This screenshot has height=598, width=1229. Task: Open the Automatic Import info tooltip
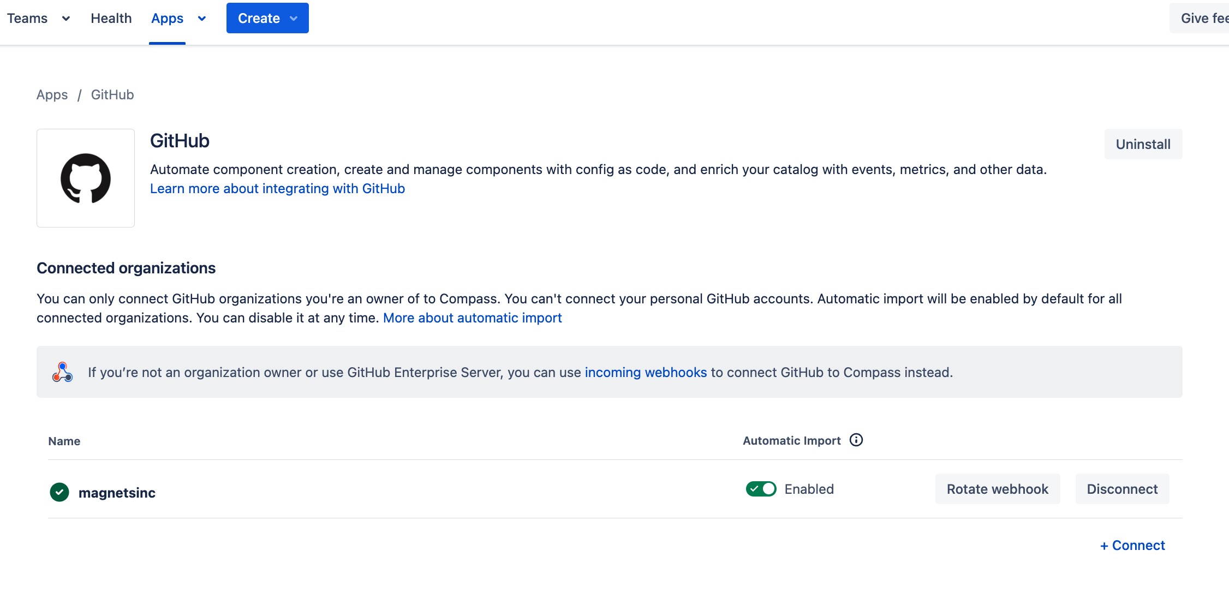856,440
